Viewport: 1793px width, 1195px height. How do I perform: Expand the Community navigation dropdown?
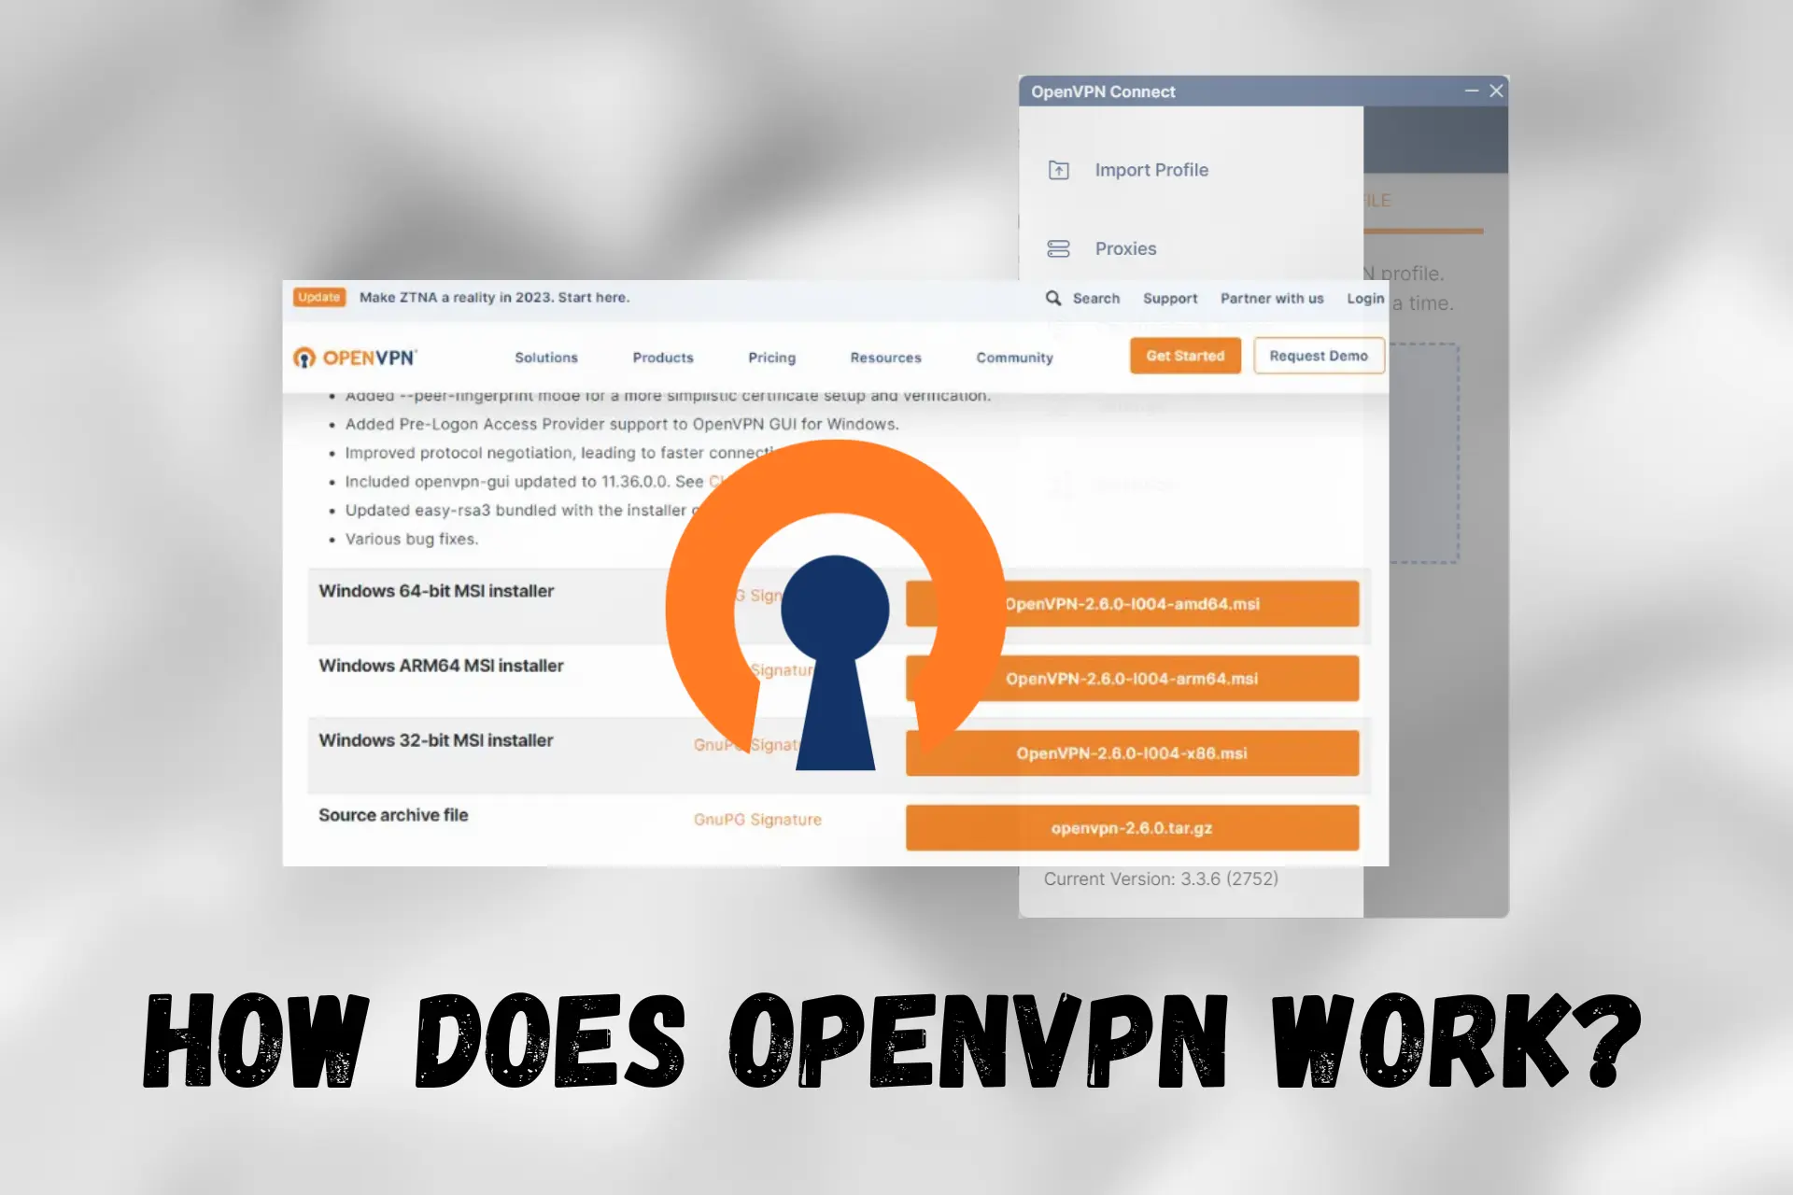coord(1012,356)
